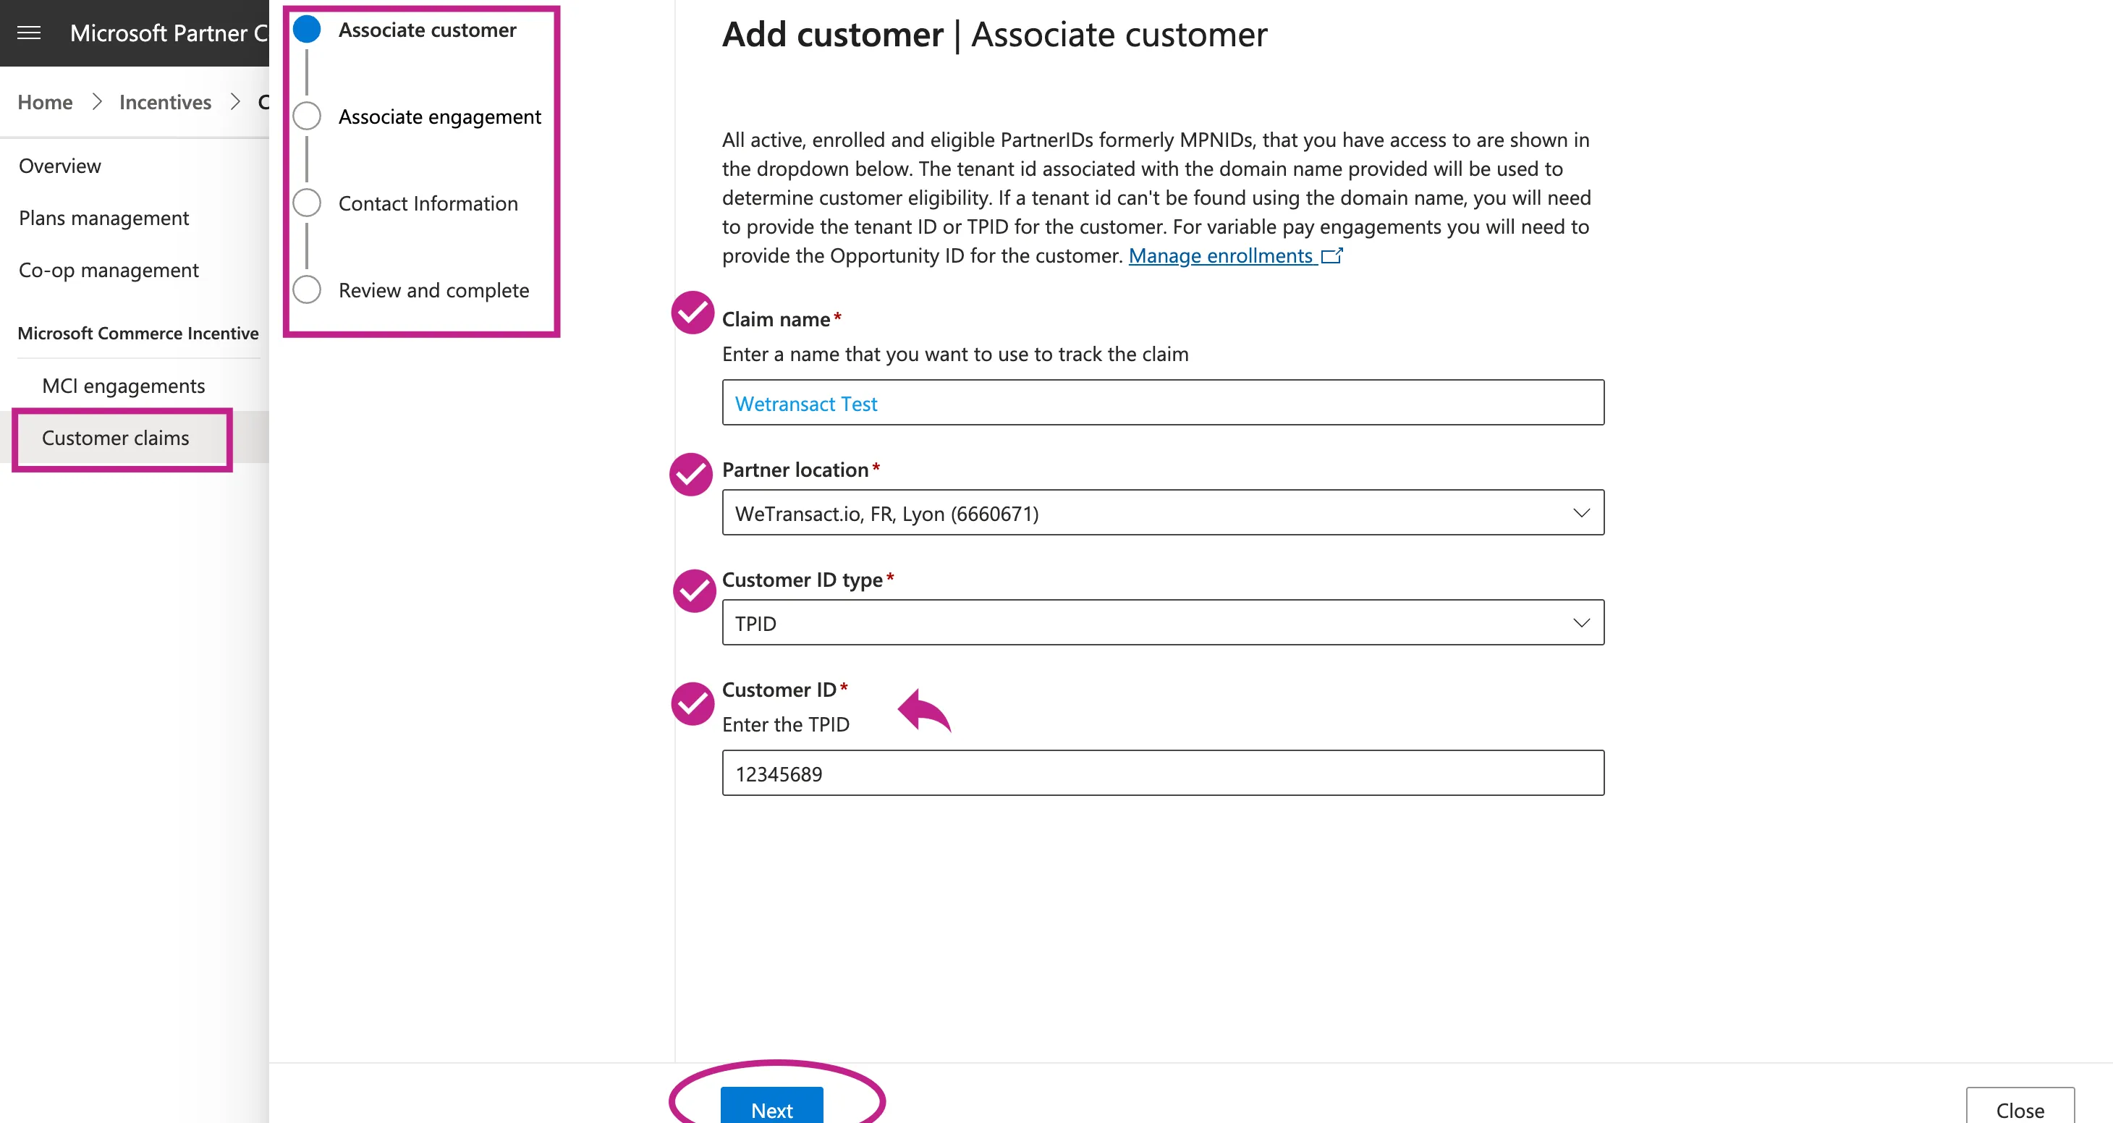Click the checkmark icon beside Customer ID

[x=693, y=704]
